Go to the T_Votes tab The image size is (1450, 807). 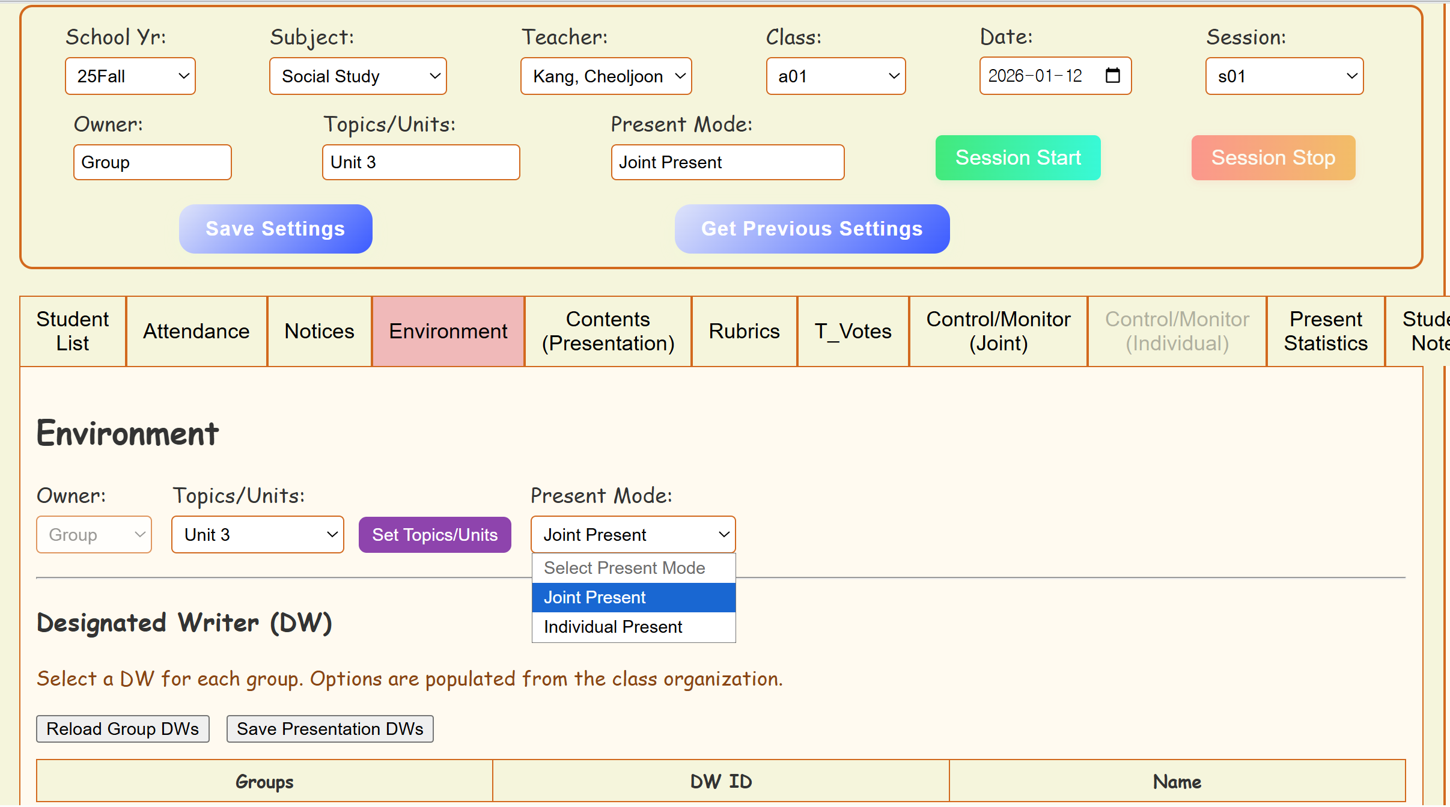[852, 331]
